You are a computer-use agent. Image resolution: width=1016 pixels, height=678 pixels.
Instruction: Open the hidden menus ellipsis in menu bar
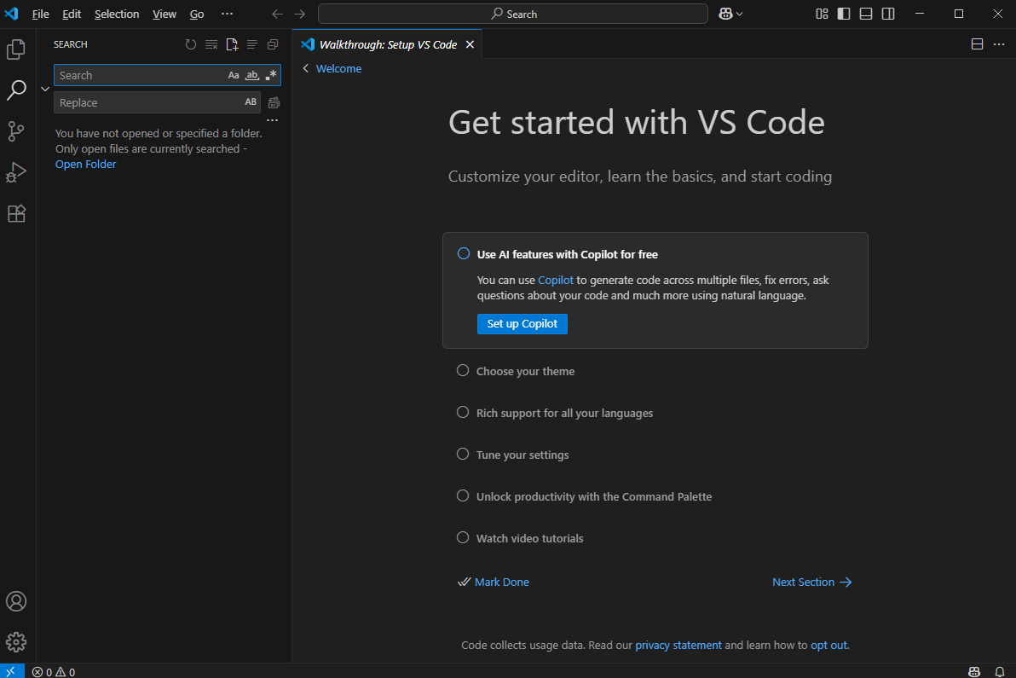[227, 14]
